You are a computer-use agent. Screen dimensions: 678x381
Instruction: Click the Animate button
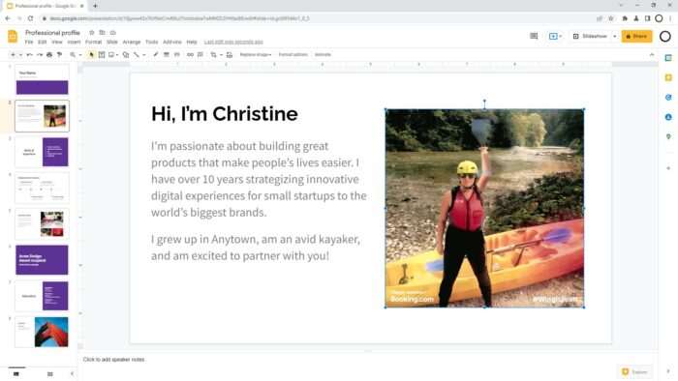pos(323,55)
